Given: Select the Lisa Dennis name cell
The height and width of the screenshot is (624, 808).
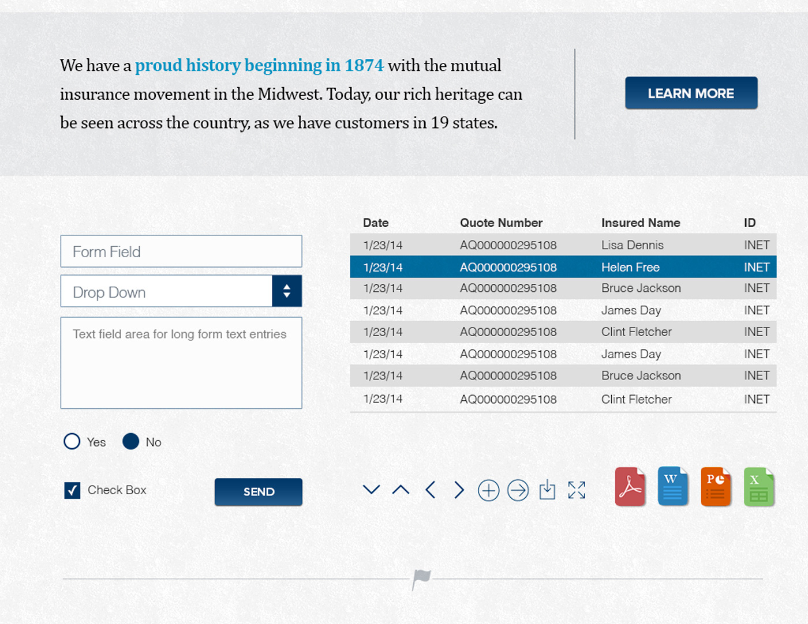Looking at the screenshot, I should 633,245.
